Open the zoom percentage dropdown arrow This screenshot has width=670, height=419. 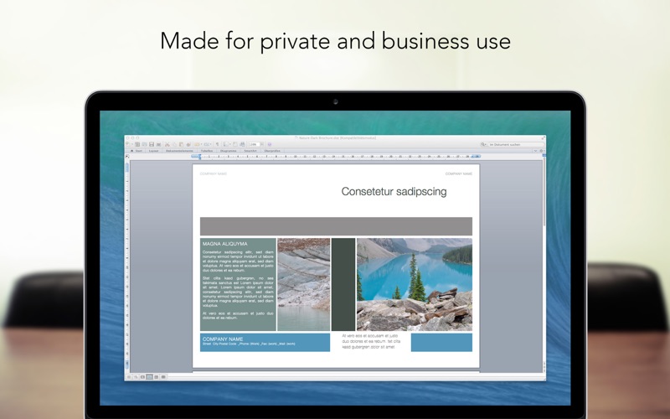pos(262,144)
